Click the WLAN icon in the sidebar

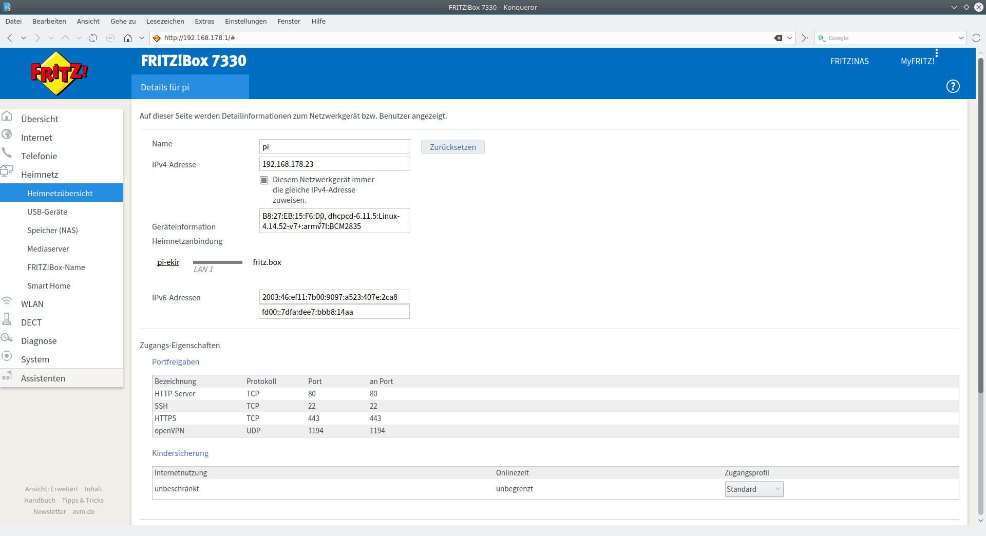pos(7,301)
